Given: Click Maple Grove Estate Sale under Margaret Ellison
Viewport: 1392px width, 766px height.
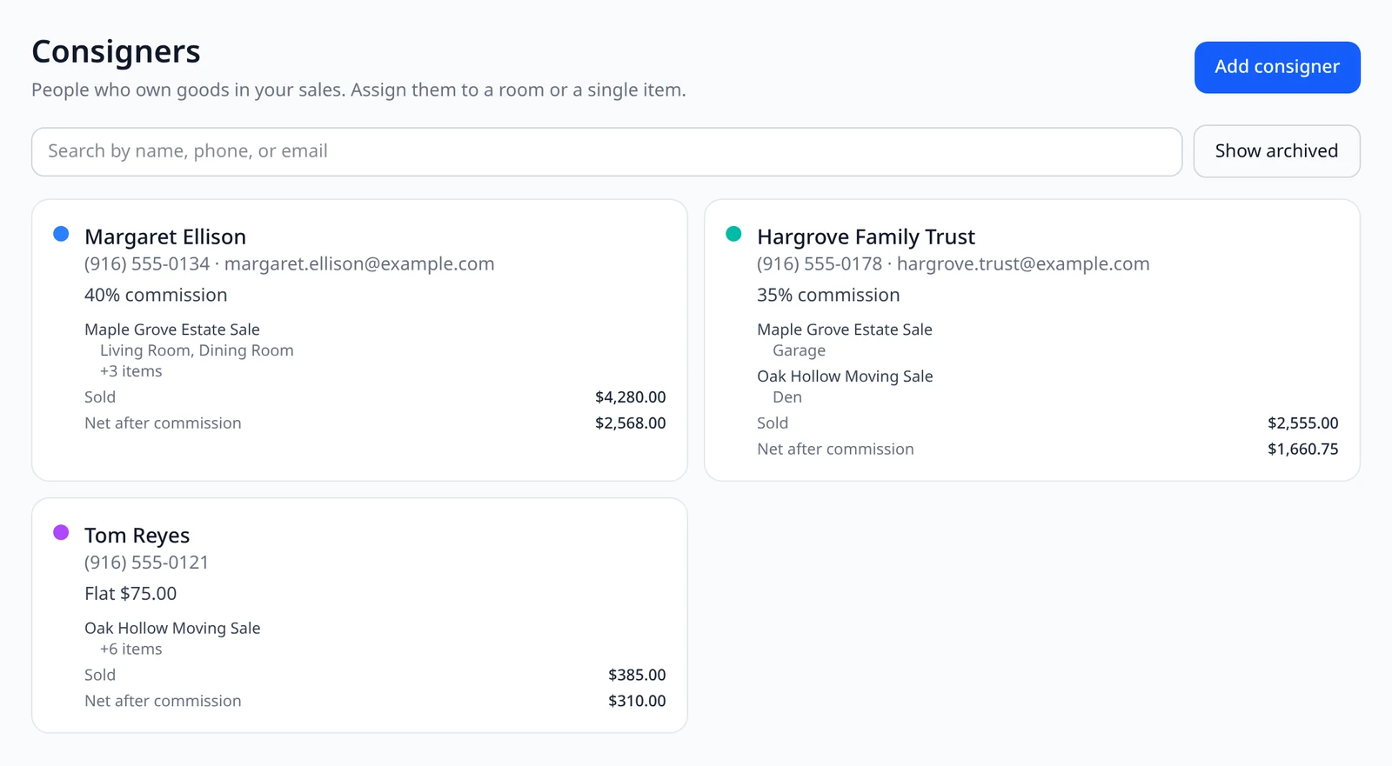Looking at the screenshot, I should [x=172, y=330].
